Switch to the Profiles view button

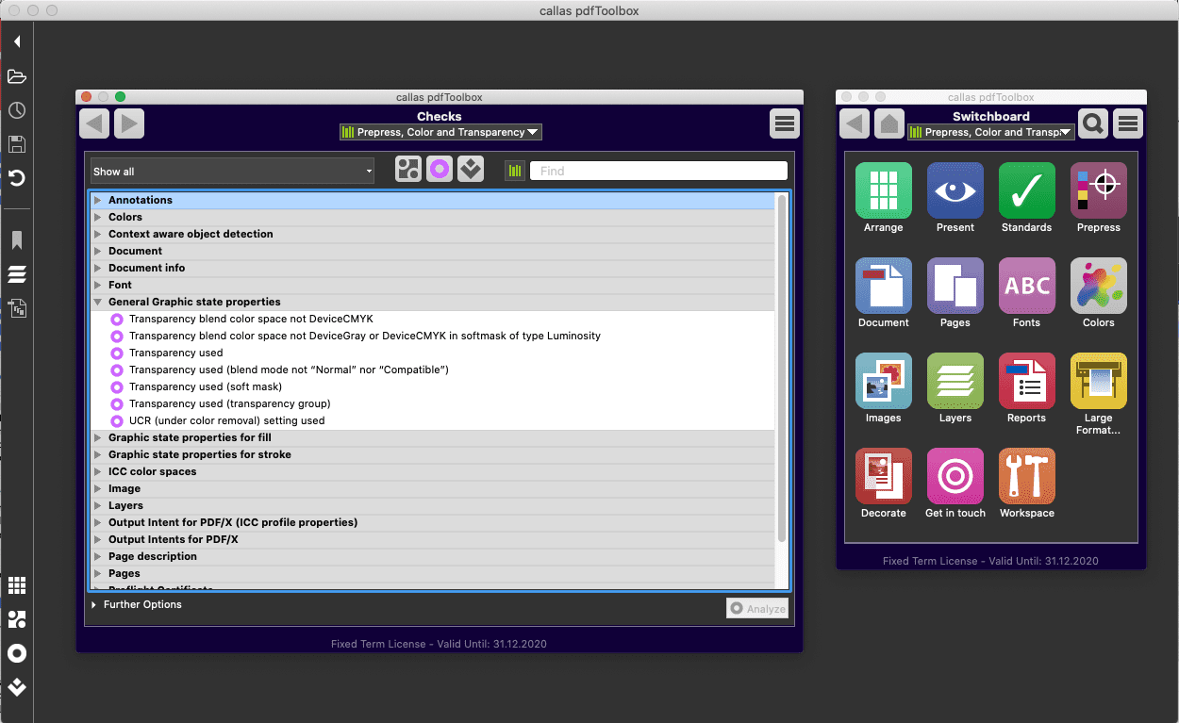pyautogui.click(x=408, y=170)
